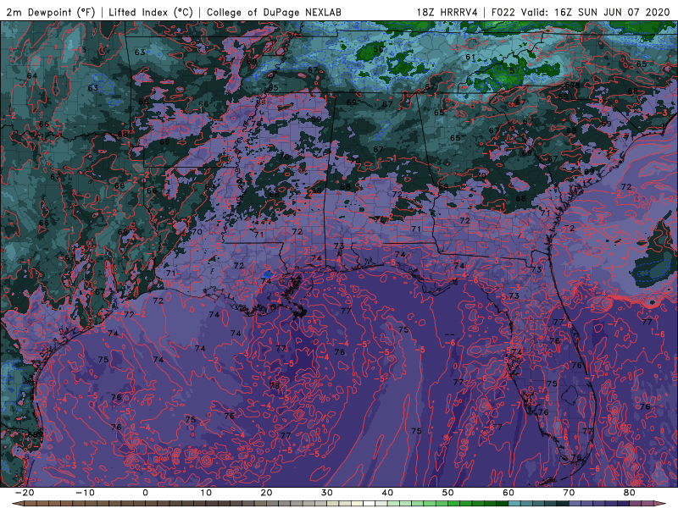The width and height of the screenshot is (678, 508).
Task: Click the 57 dewpoint value in green area
Action: click(514, 70)
